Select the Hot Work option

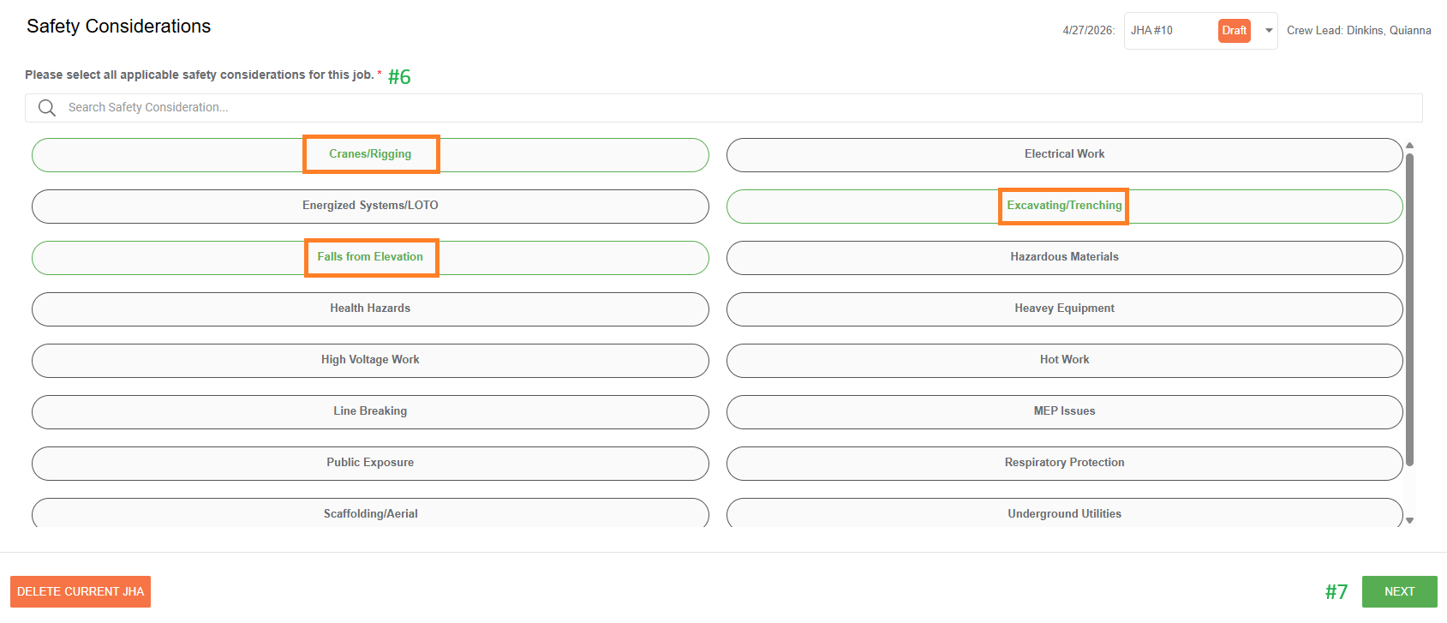click(x=1064, y=361)
